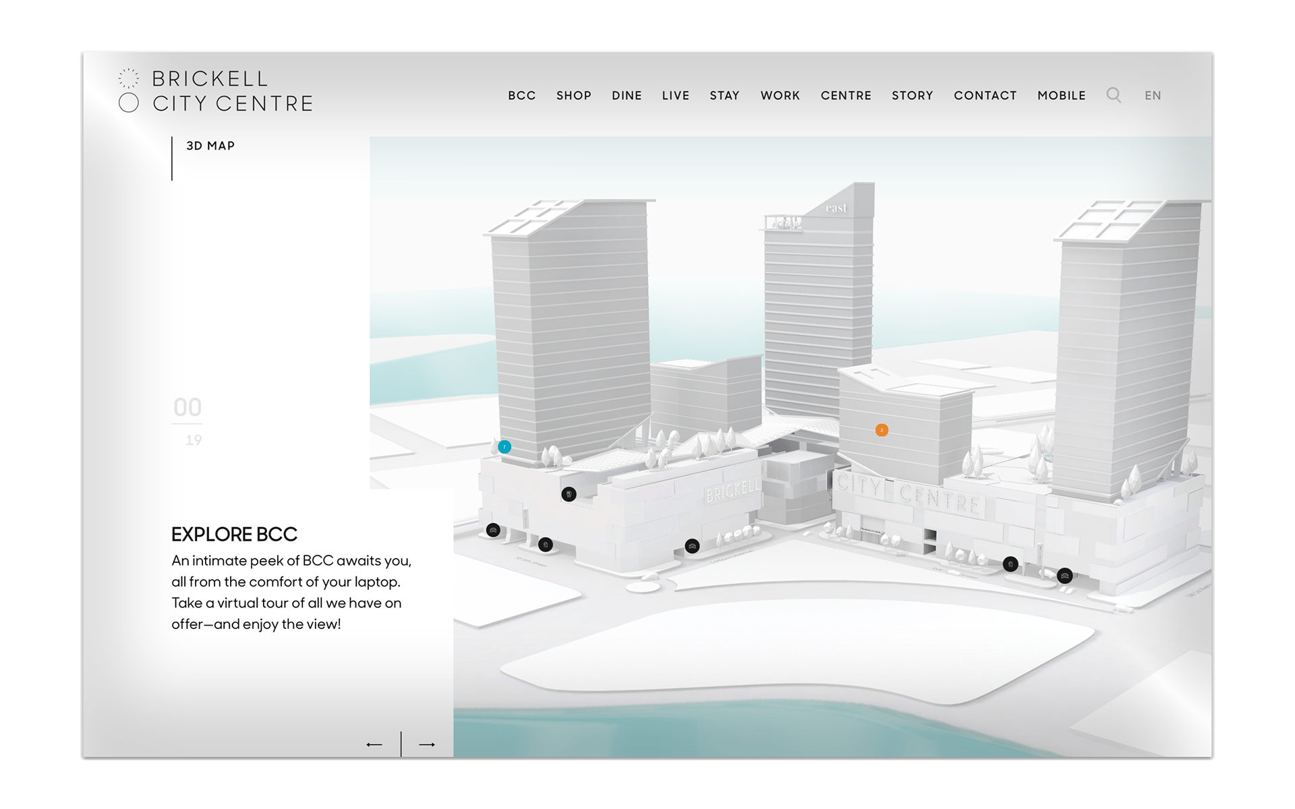Screen dimensions: 1295x809
Task: Open the WORK menu item
Action: pyautogui.click(x=780, y=96)
